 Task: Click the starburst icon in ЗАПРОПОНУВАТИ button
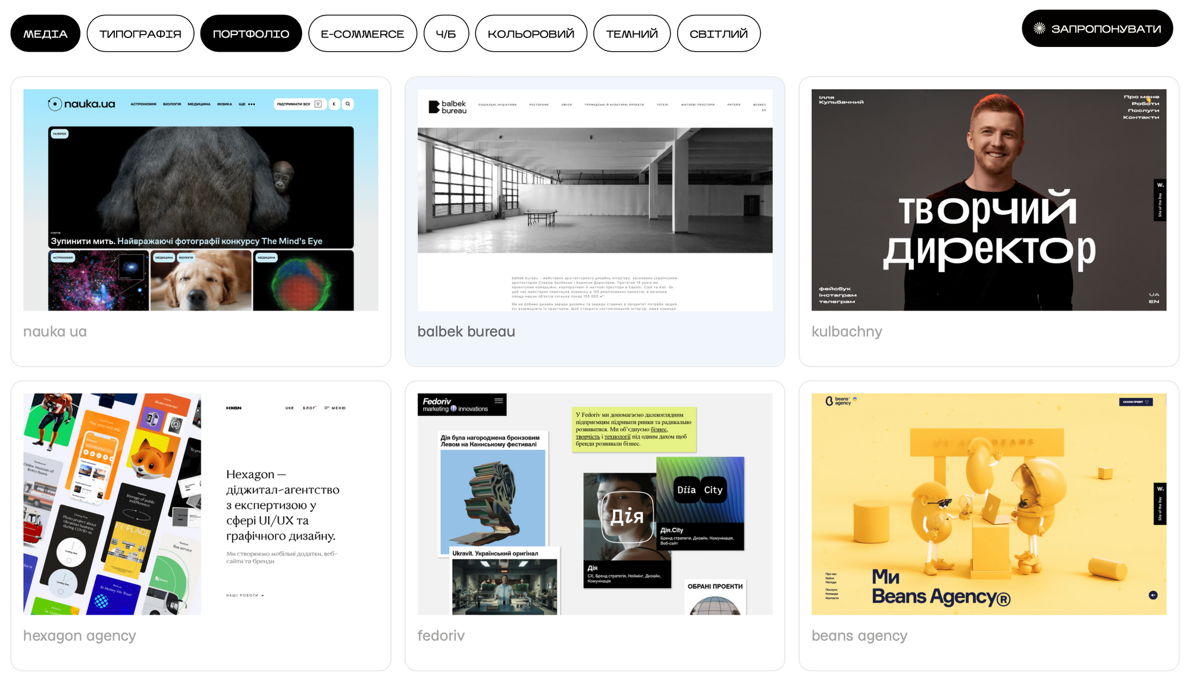point(1039,29)
